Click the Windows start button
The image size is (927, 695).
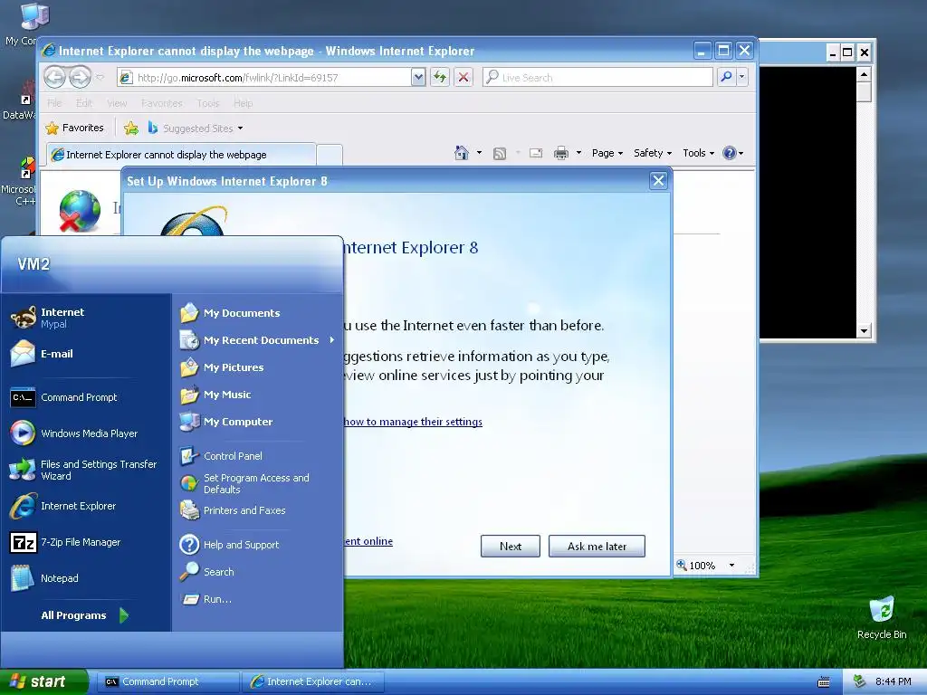click(44, 682)
